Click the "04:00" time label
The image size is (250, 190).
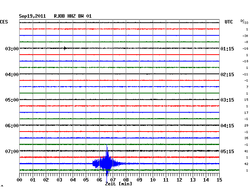pos(12,75)
